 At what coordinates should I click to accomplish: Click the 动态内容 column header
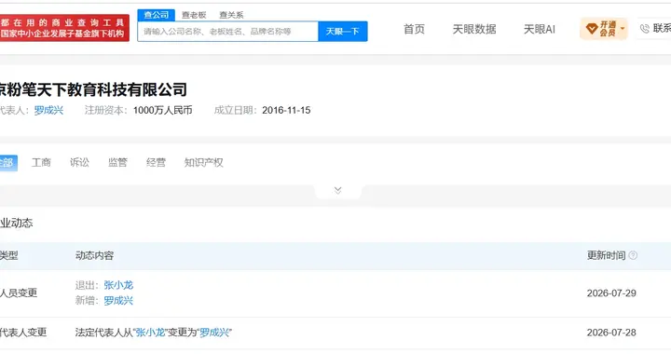point(94,255)
